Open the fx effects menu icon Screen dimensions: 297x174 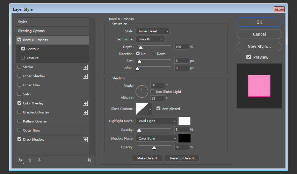coord(21,160)
